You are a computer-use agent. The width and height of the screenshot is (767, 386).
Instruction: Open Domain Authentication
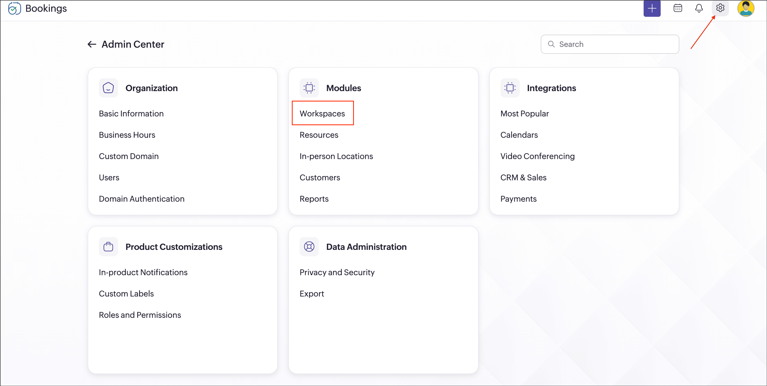(x=142, y=199)
